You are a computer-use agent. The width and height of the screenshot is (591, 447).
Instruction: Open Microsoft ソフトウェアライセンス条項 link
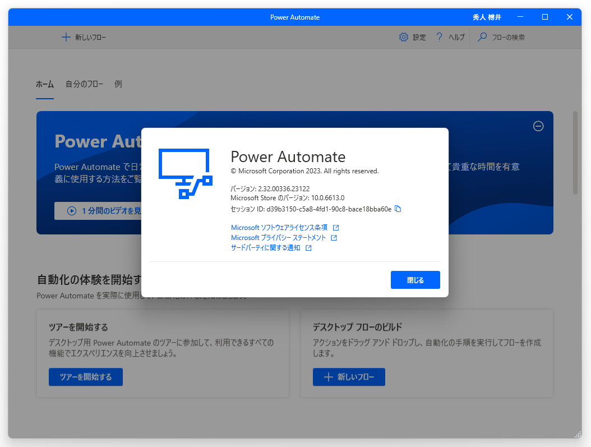(x=278, y=227)
